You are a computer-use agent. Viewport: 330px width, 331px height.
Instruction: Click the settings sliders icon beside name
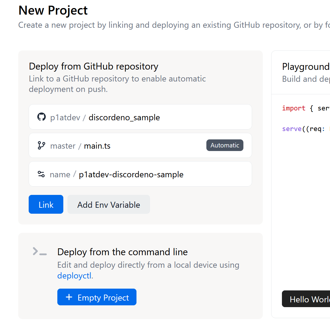tap(41, 174)
